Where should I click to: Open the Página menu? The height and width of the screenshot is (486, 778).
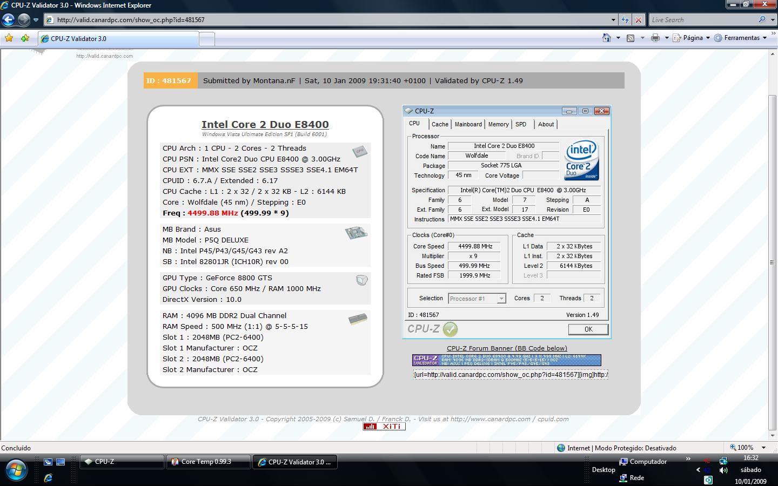tap(692, 38)
